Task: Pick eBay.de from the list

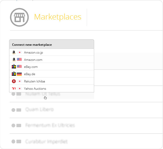Action: pyautogui.click(x=52, y=74)
